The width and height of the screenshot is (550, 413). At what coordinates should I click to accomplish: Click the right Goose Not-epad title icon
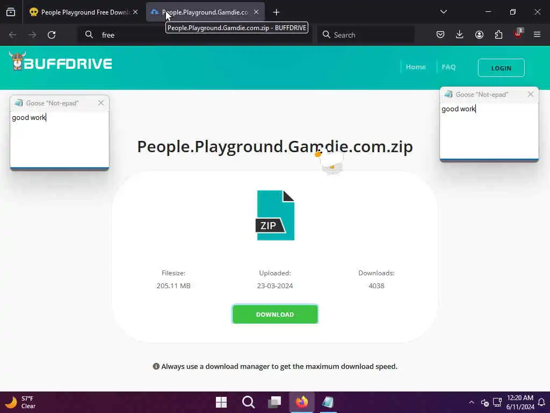pyautogui.click(x=448, y=94)
